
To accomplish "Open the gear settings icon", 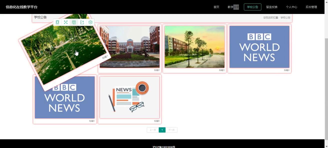I will tap(90, 22).
